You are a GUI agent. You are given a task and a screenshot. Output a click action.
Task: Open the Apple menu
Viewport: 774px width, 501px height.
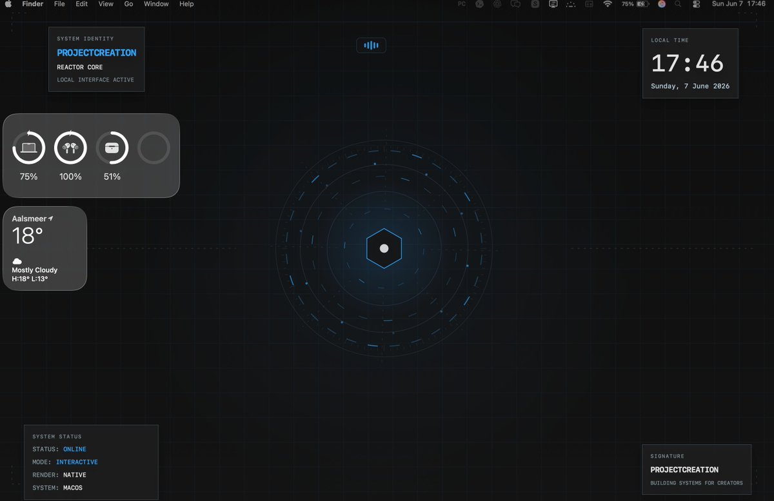pyautogui.click(x=10, y=4)
